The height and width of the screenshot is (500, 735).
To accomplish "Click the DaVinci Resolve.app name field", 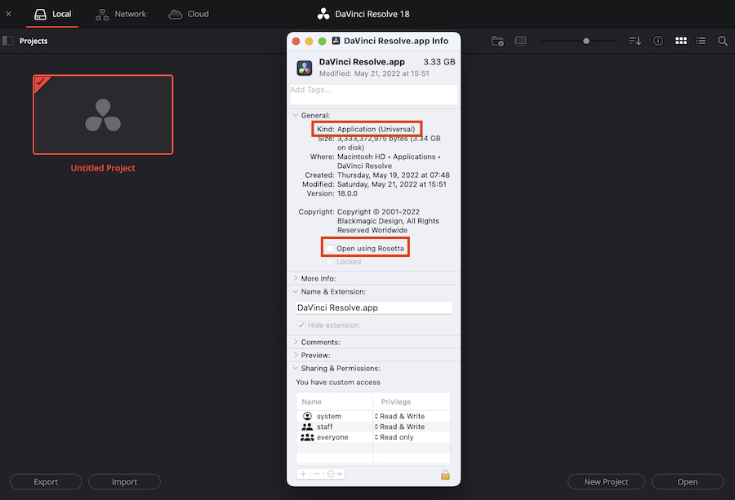I will tap(373, 308).
